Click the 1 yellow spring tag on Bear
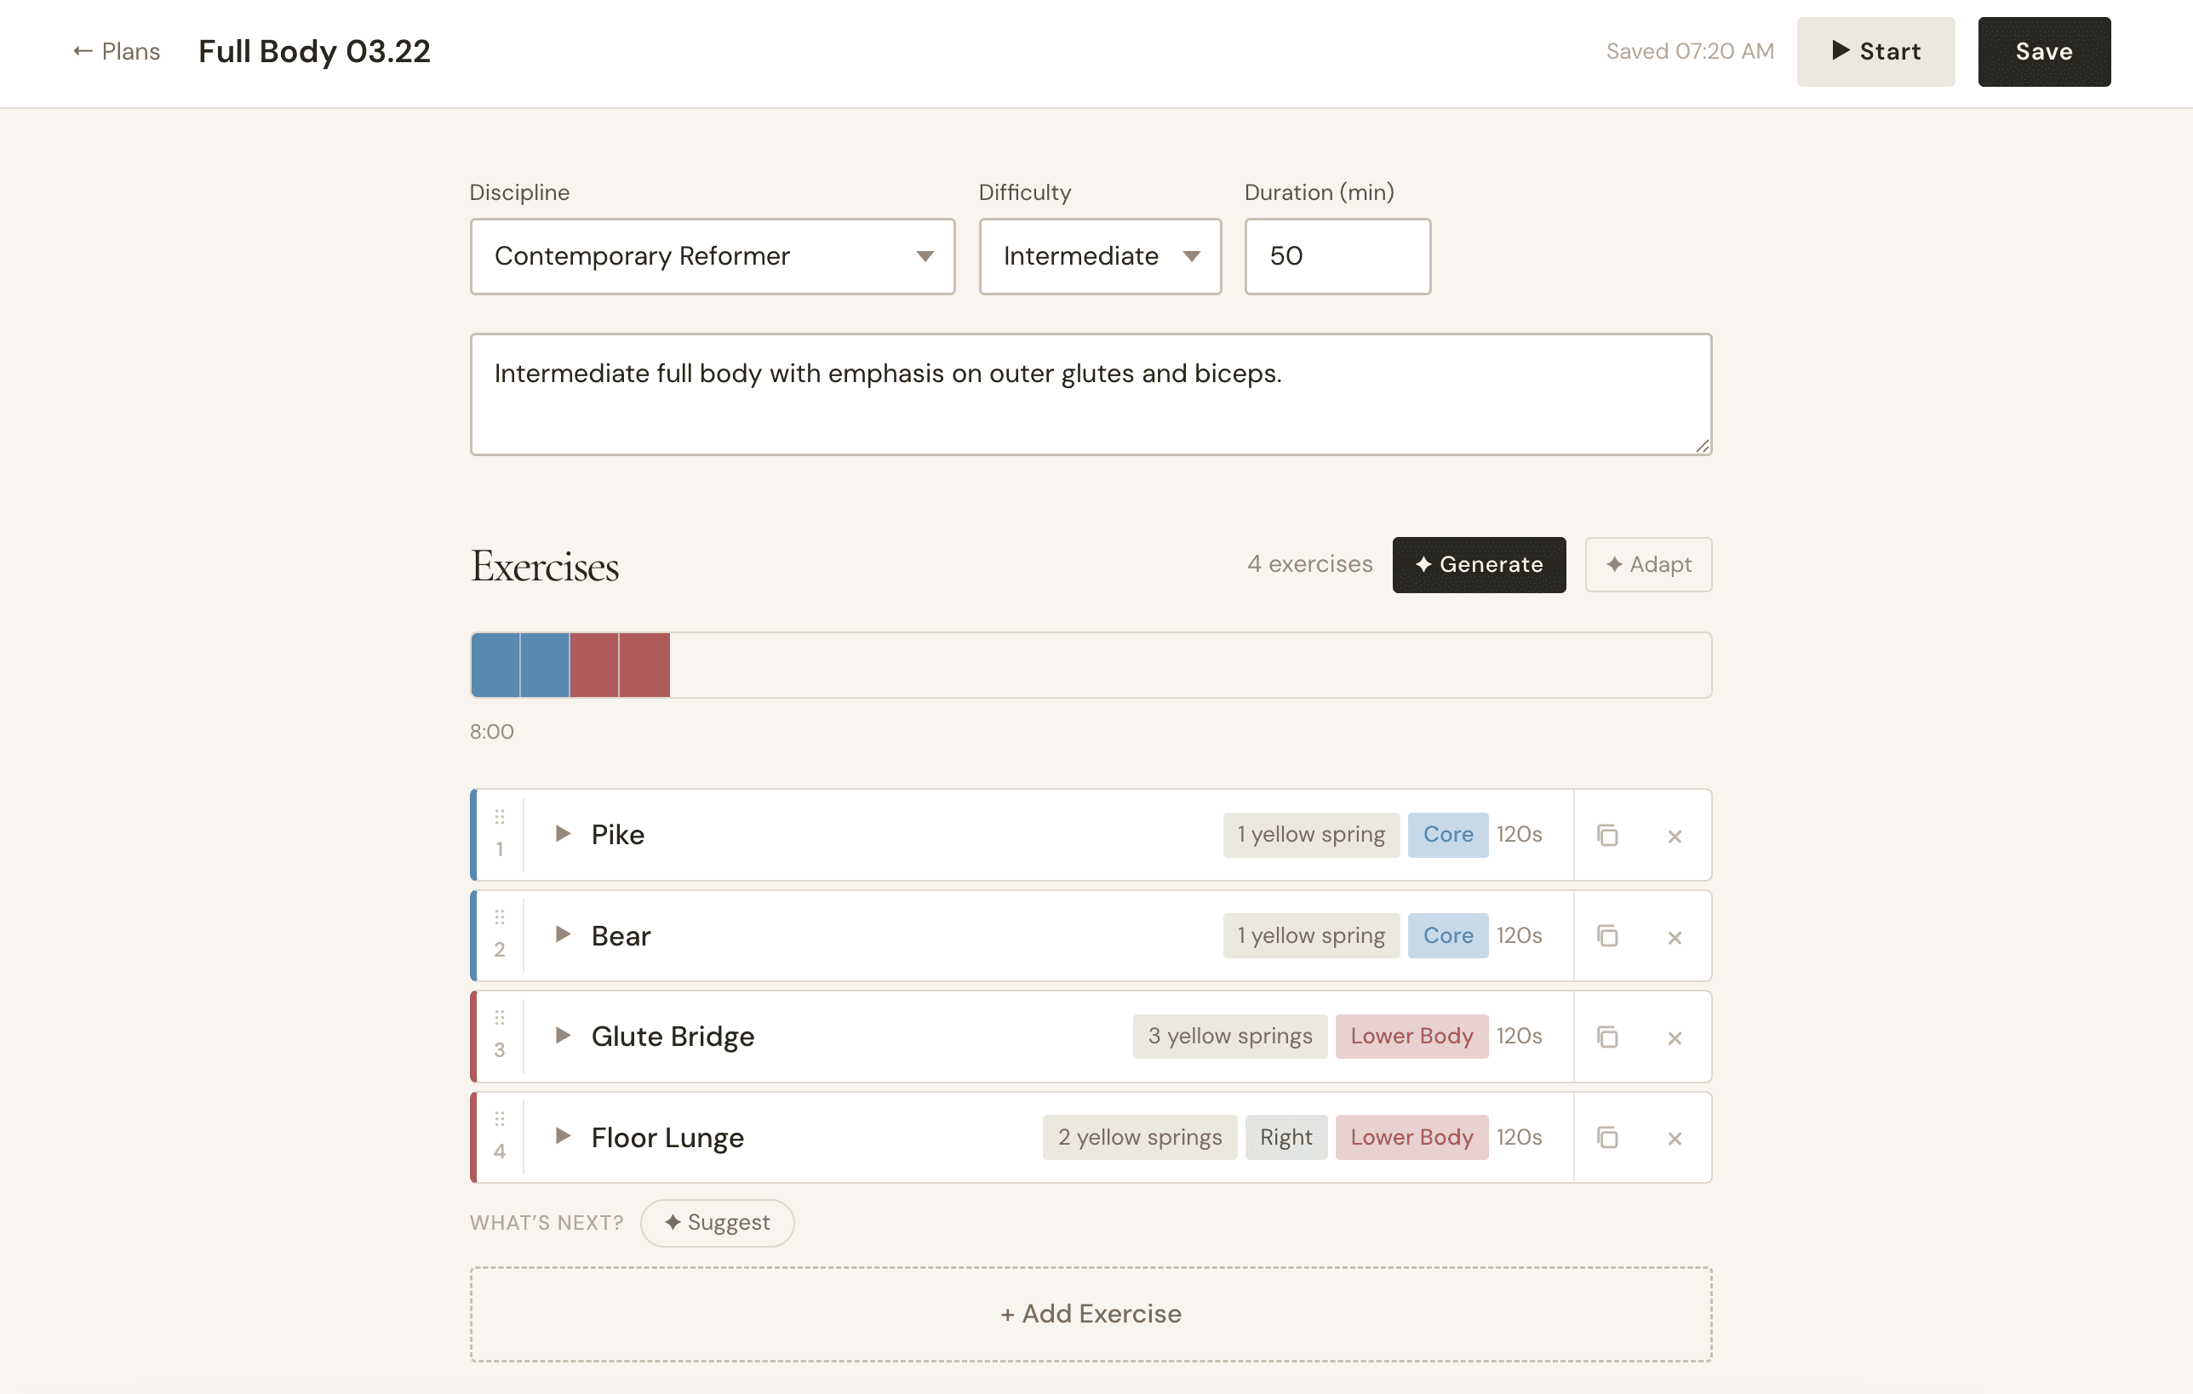2193x1394 pixels. (1310, 936)
